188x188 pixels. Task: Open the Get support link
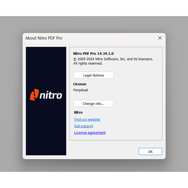84,126
